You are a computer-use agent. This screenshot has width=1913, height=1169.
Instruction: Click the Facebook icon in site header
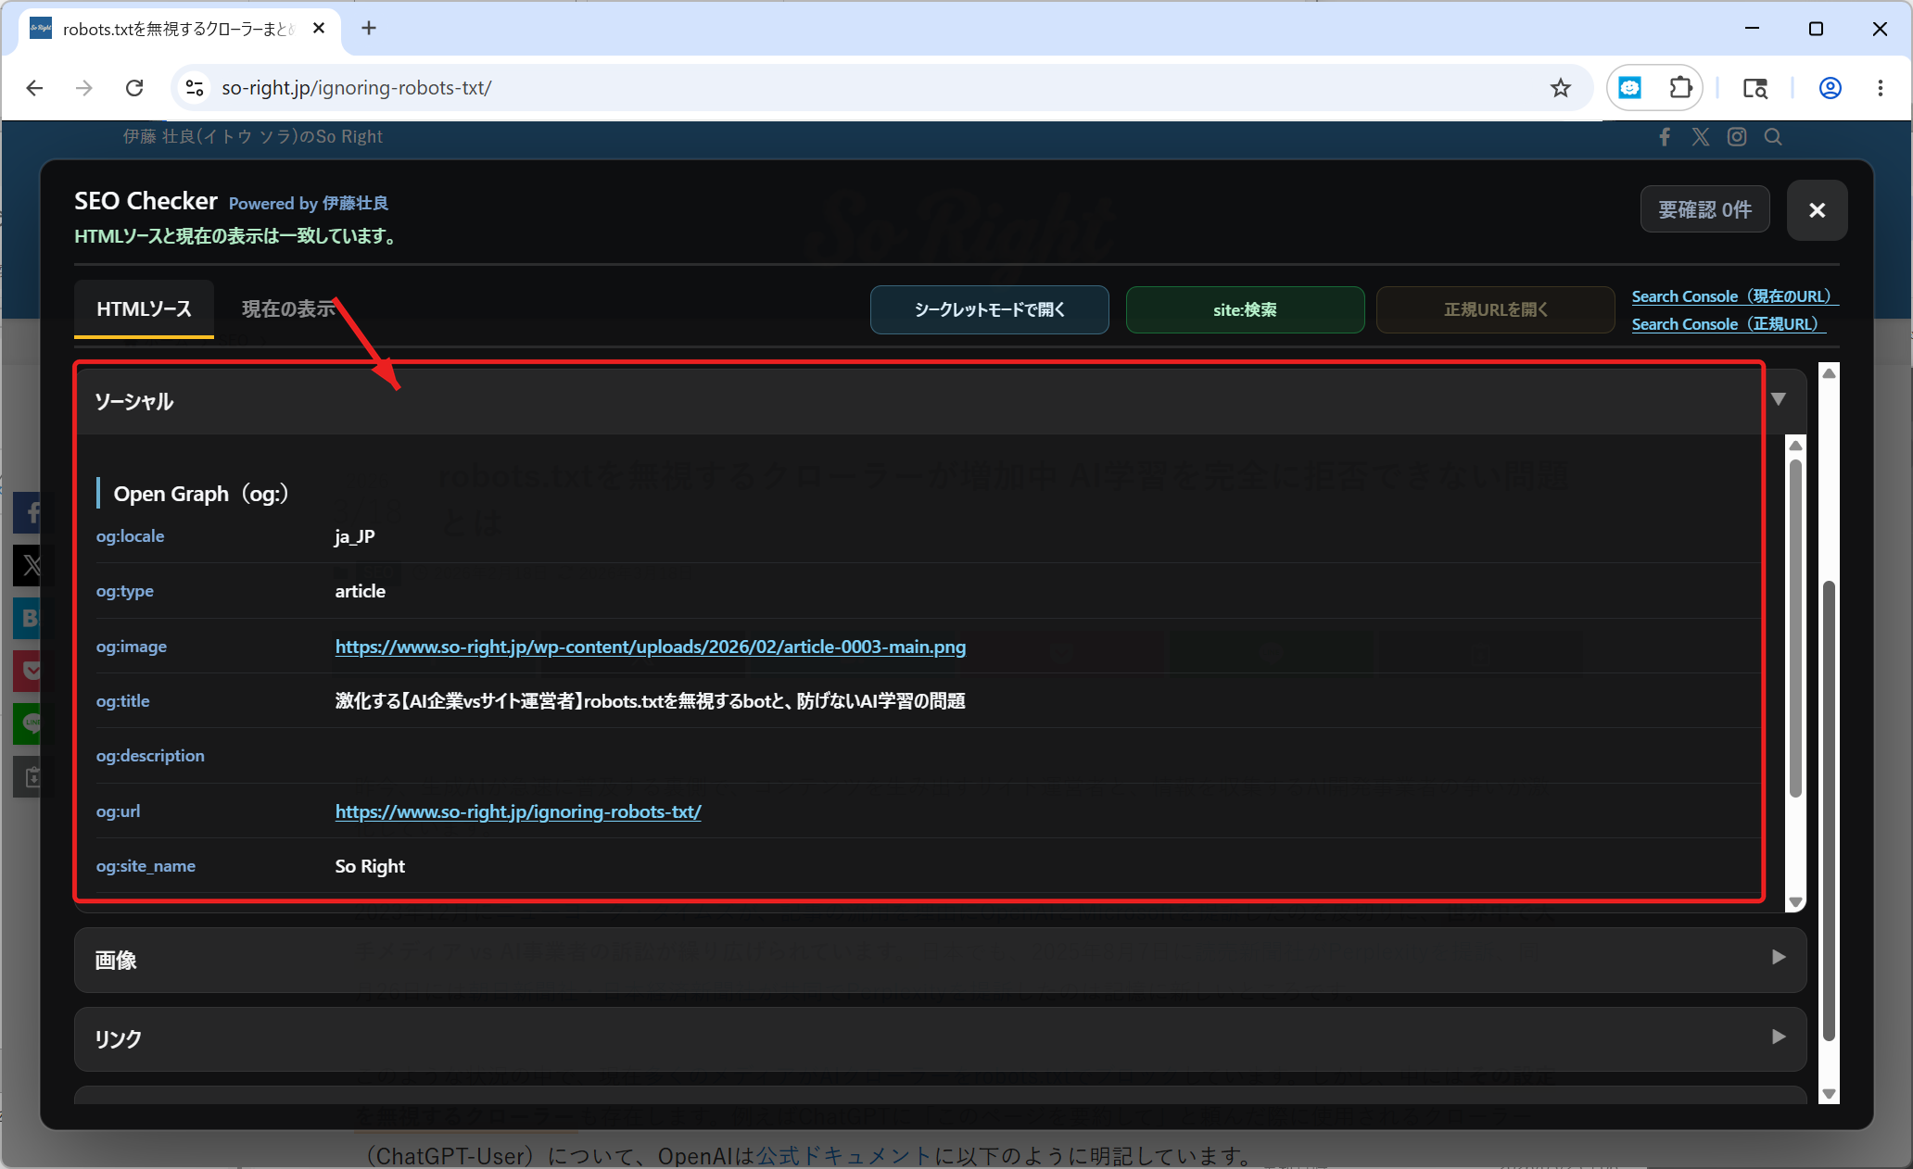(1665, 137)
